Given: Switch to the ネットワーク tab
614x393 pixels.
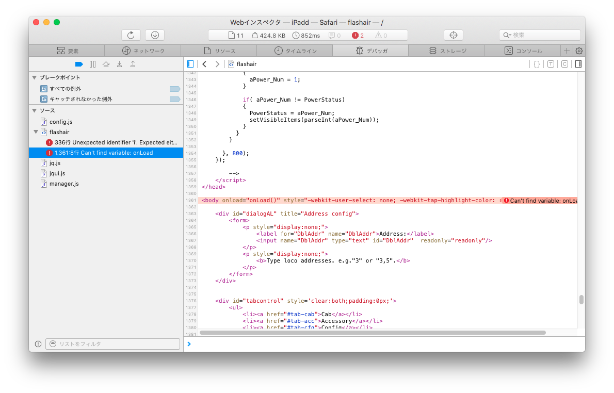Looking at the screenshot, I should 143,51.
